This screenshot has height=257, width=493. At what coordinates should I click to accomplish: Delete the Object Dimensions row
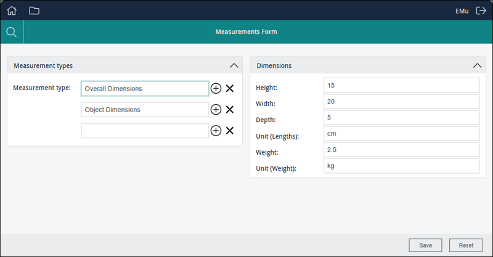[x=230, y=110]
